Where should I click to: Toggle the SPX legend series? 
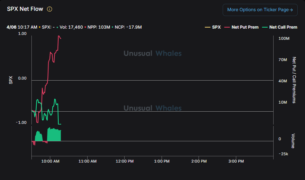[213, 27]
